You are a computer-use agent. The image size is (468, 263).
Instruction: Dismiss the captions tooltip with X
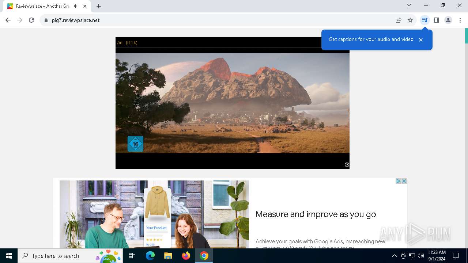point(421,39)
